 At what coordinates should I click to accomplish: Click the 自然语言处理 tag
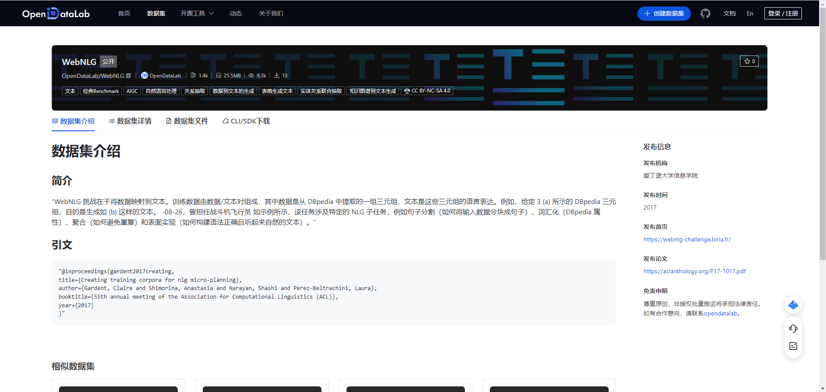161,91
